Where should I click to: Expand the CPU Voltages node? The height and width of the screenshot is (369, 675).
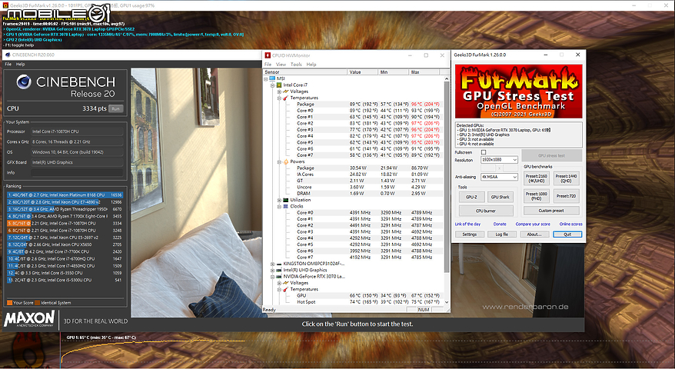pos(279,91)
